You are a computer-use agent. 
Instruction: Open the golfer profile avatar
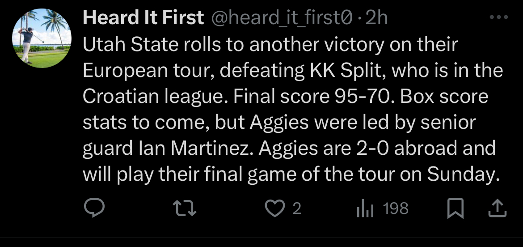pyautogui.click(x=41, y=38)
